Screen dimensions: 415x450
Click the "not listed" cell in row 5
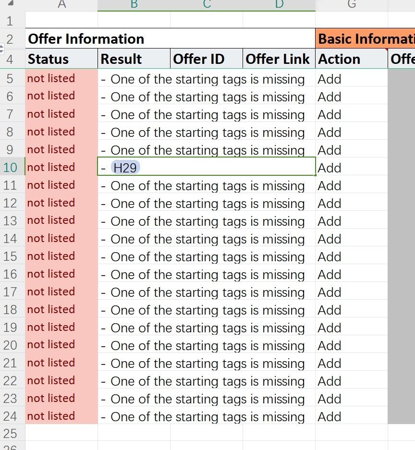coord(61,79)
